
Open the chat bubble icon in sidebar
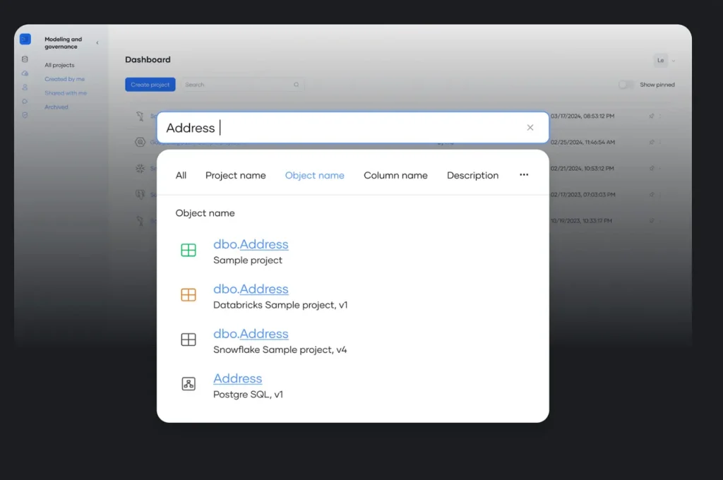(x=25, y=101)
